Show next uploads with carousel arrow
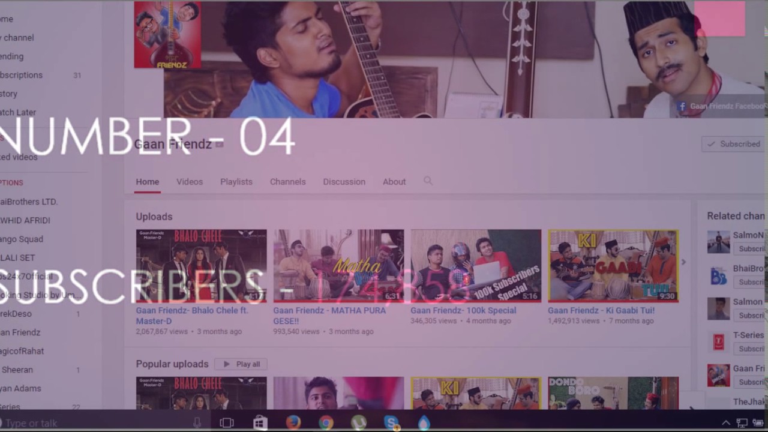768x432 pixels. coord(683,262)
